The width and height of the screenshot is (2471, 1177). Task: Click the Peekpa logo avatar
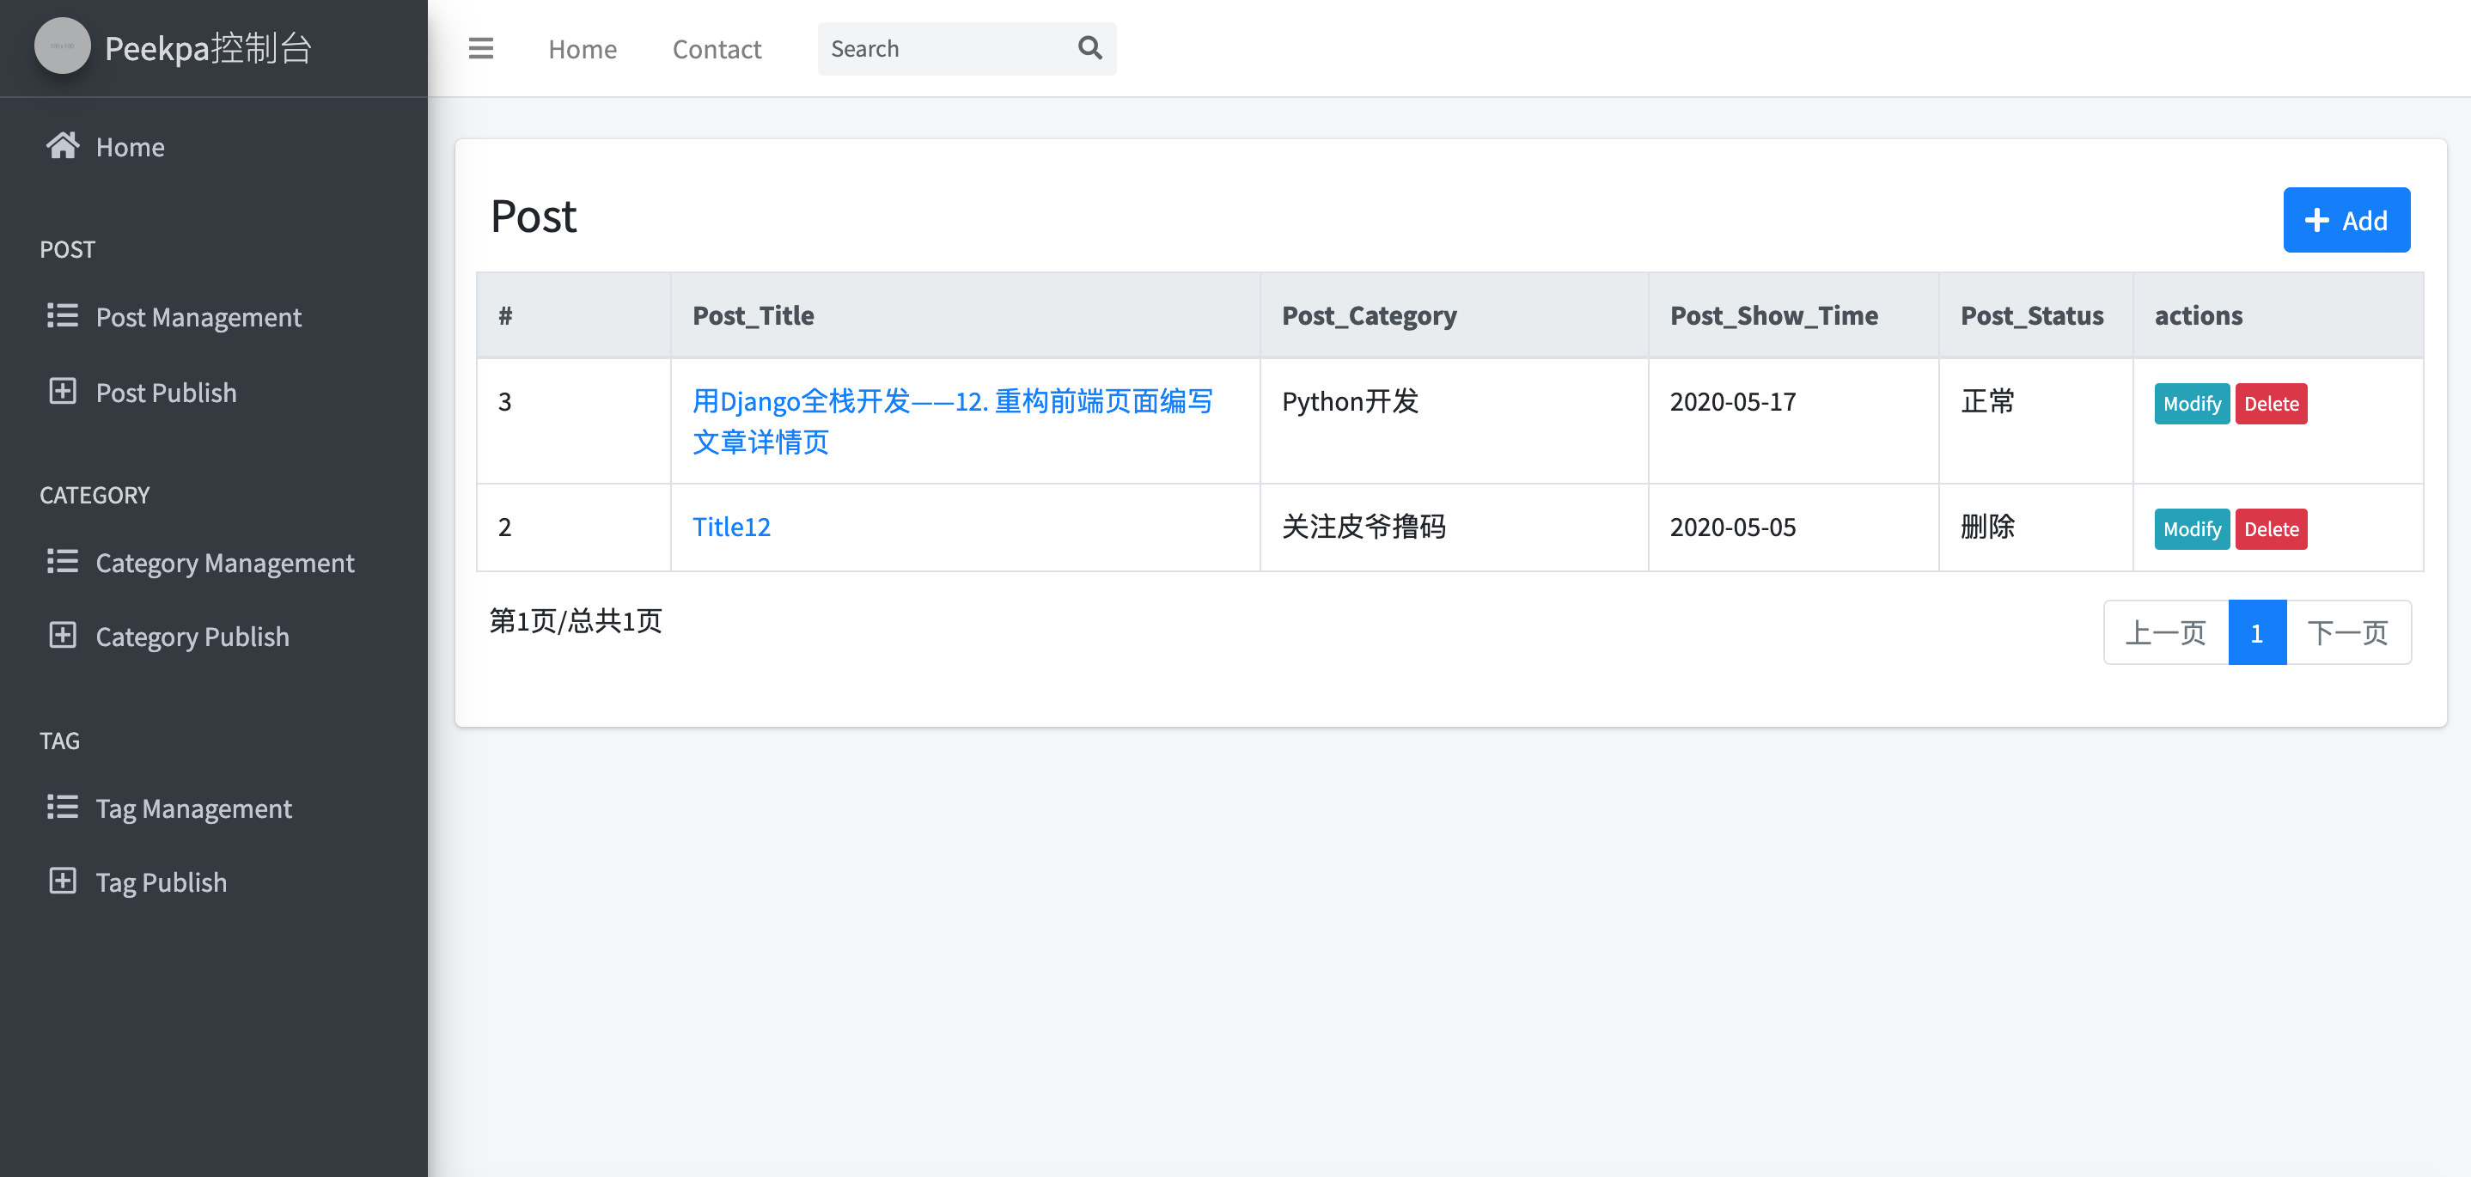[63, 46]
